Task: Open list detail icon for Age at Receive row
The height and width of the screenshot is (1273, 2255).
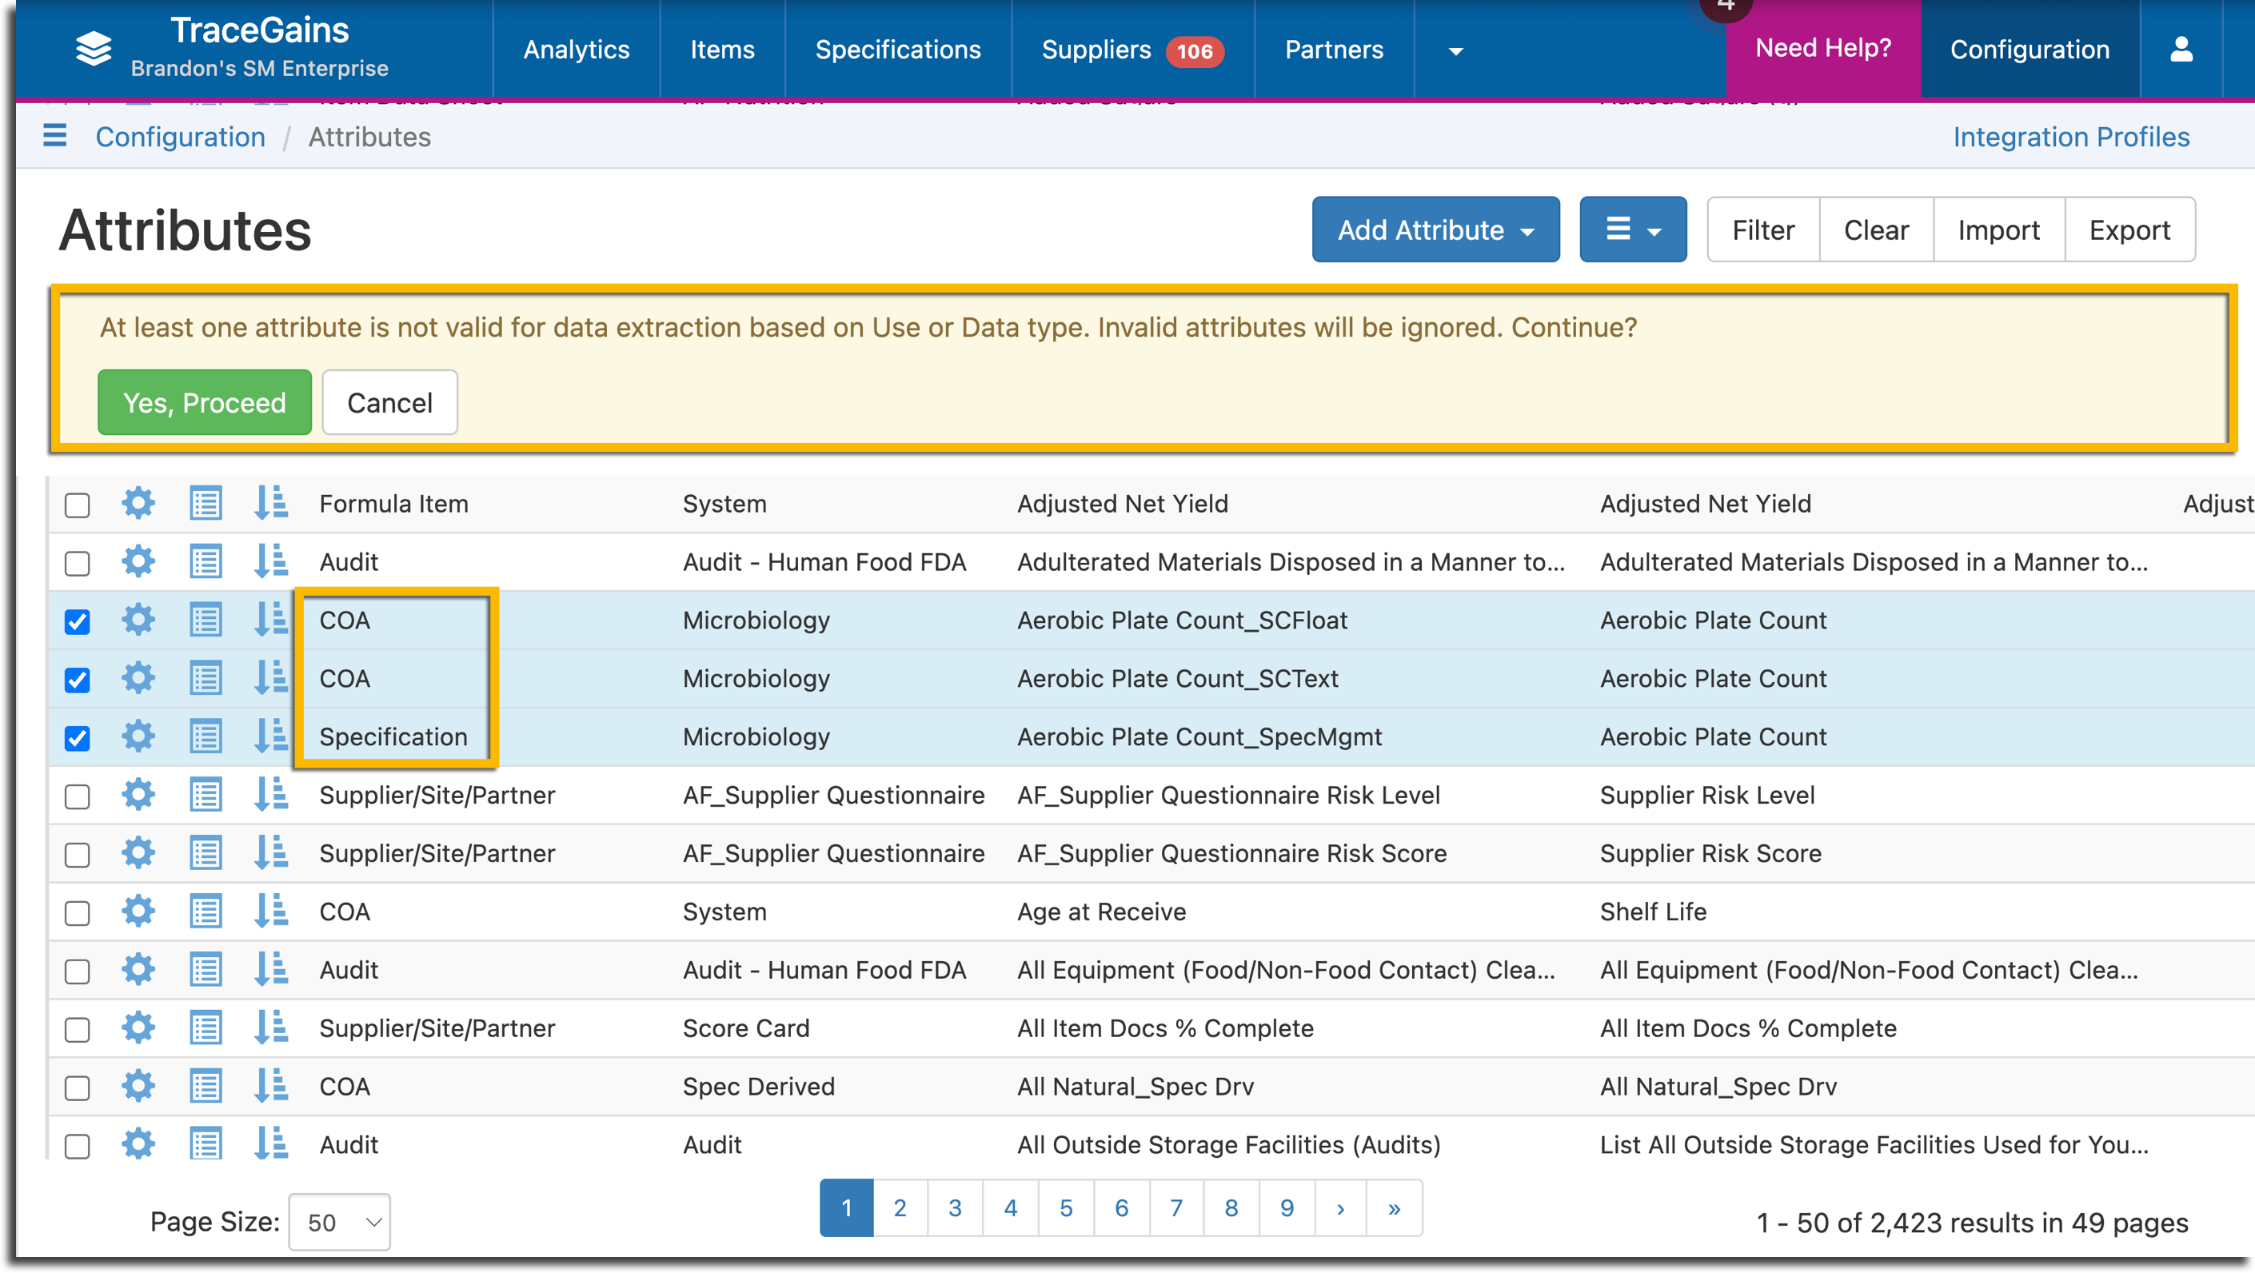Action: pyautogui.click(x=206, y=912)
